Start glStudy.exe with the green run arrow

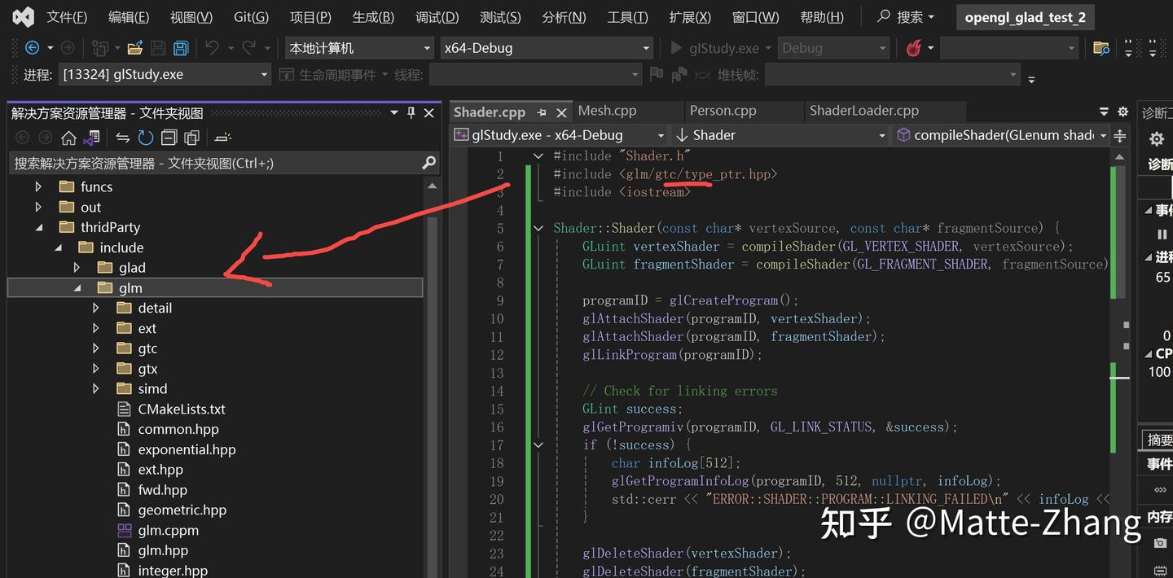pos(675,48)
